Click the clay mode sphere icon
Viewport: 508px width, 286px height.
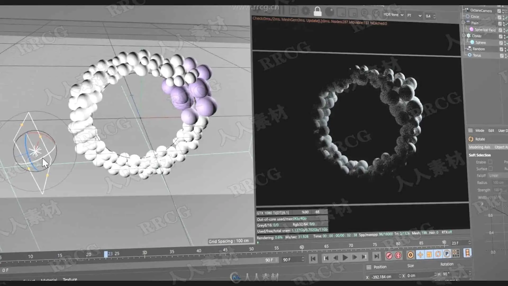[329, 12]
